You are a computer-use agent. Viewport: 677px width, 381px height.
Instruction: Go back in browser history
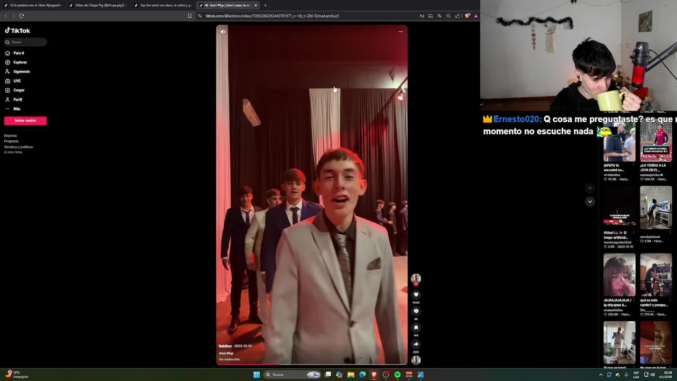tap(6, 16)
